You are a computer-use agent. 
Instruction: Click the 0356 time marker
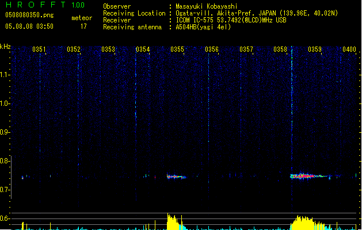click(212, 49)
